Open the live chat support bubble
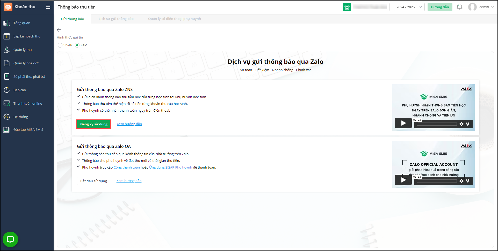 click(x=10, y=239)
